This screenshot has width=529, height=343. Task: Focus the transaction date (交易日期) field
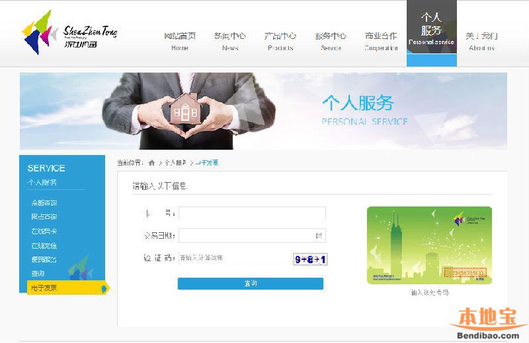click(x=252, y=235)
